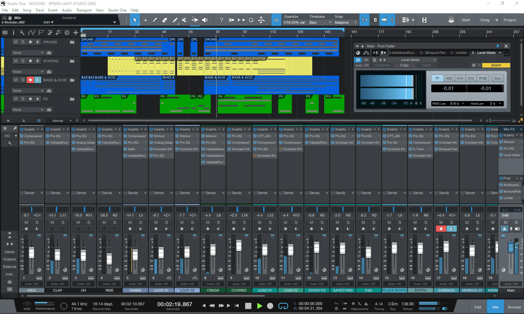
Task: Select the Listen (speaker) tool
Action: click(x=205, y=20)
